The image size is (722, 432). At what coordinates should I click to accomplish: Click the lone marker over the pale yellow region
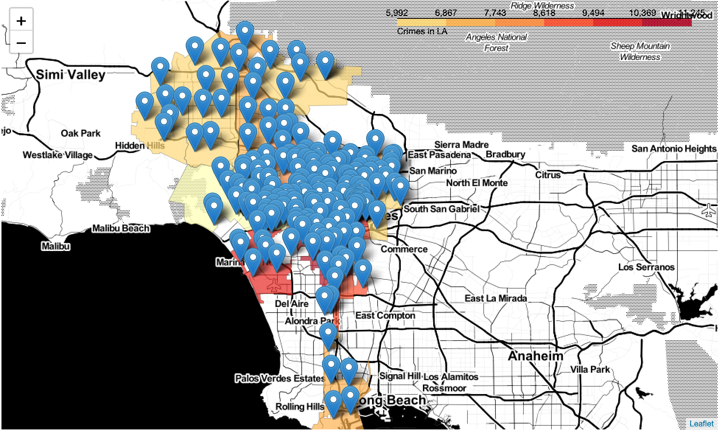click(x=214, y=208)
